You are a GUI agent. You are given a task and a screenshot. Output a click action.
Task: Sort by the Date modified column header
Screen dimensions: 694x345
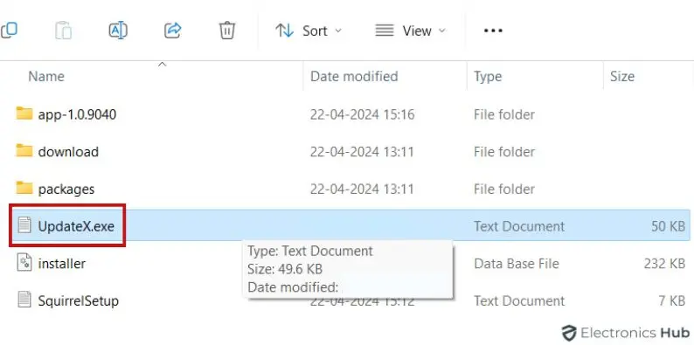point(354,76)
